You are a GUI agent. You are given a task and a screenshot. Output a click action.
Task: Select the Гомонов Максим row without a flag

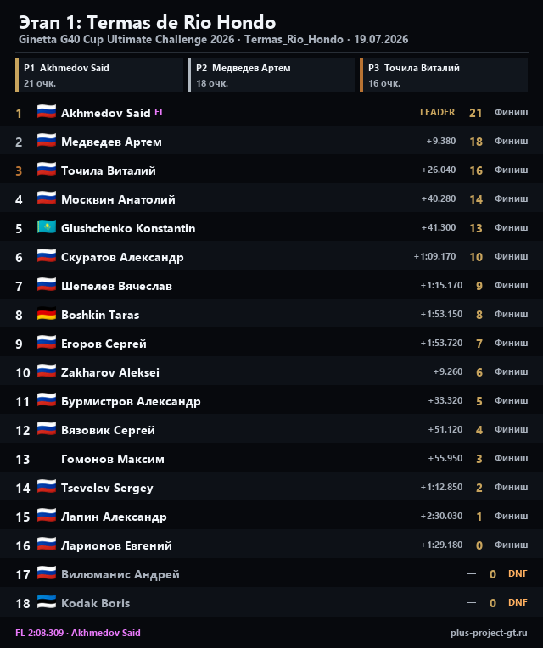[271, 459]
